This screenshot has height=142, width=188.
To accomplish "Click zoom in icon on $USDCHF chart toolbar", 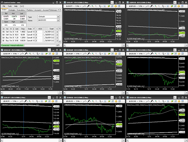I will [30, 54].
